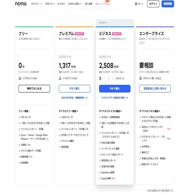The height and width of the screenshot is (195, 195).
Task: Click the notta logo
Action: tap(21, 4)
